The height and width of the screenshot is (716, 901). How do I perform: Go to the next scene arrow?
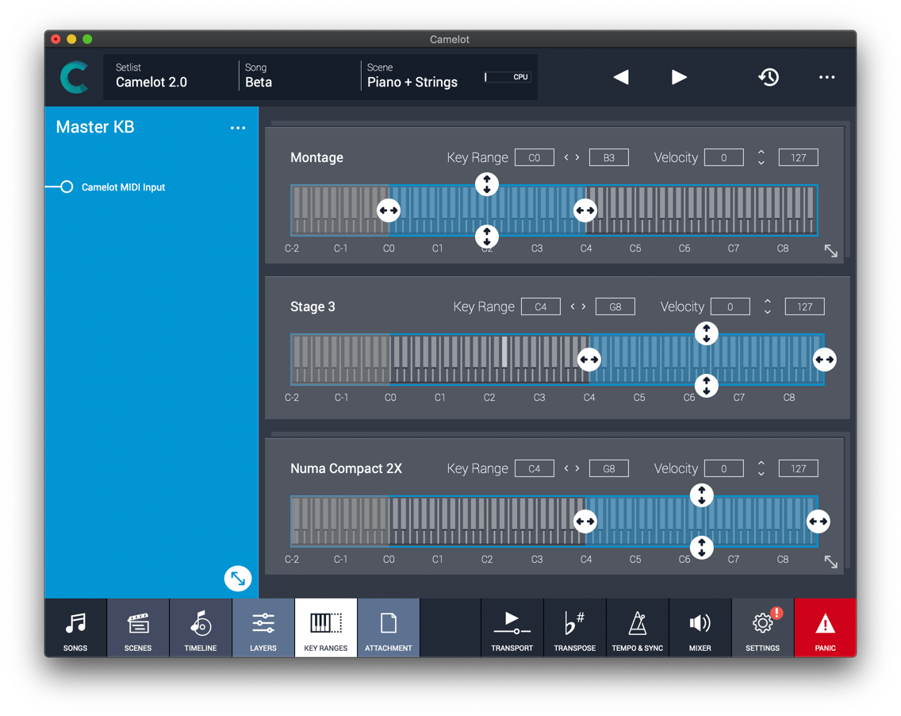coord(679,77)
